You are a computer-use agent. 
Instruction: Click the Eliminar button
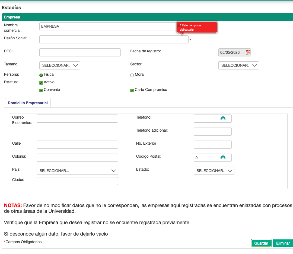pos(283,243)
